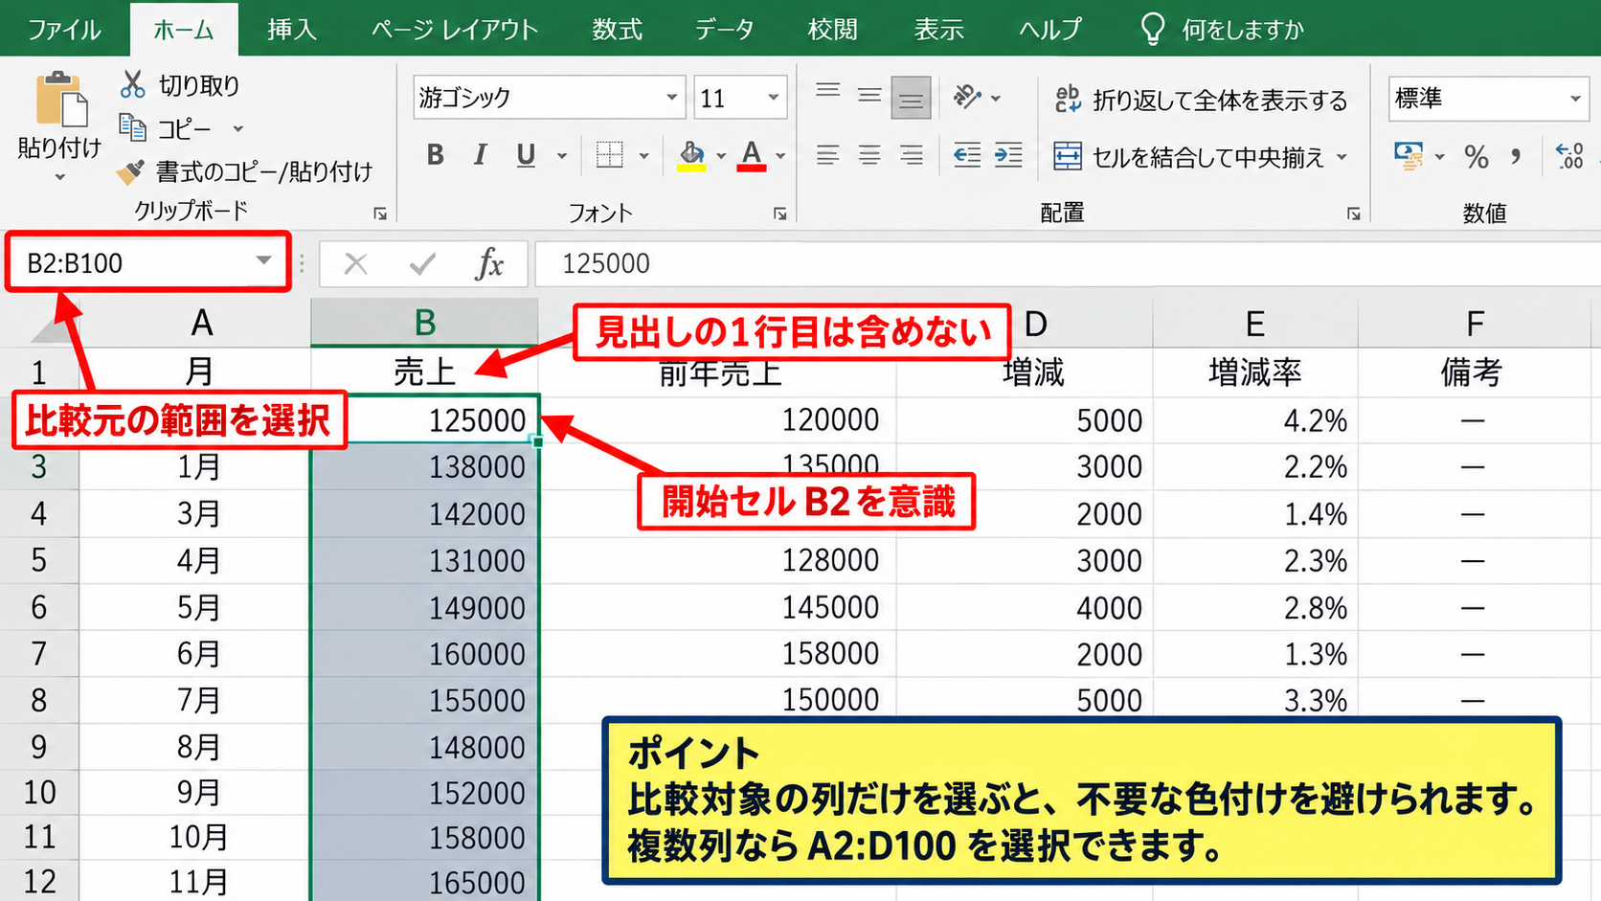Viewport: 1601px width, 901px height.
Task: Click wrap text (折り返して全体を表示する)
Action: [x=1201, y=100]
